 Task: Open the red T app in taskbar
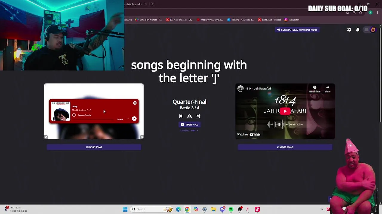tap(247, 209)
